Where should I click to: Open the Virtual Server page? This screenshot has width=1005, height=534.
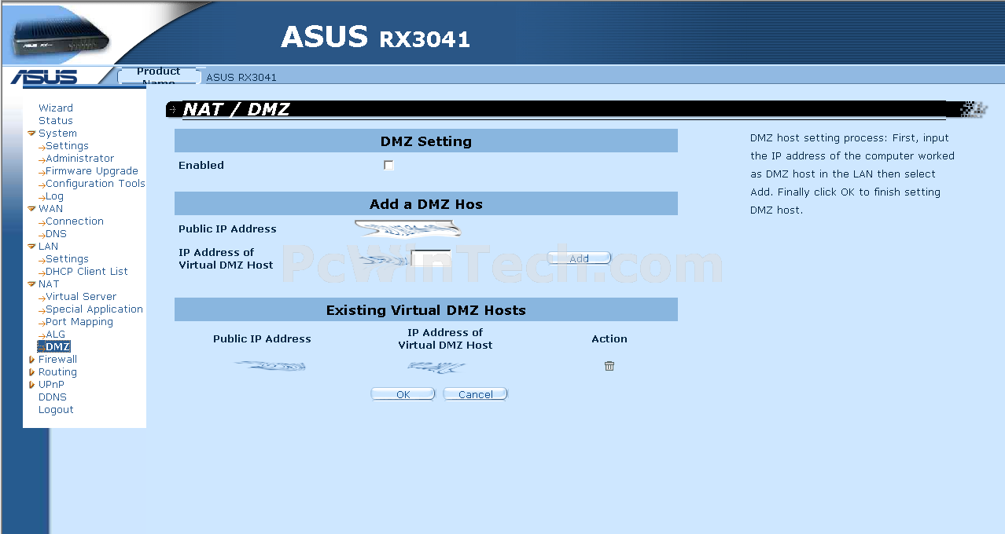pos(81,297)
